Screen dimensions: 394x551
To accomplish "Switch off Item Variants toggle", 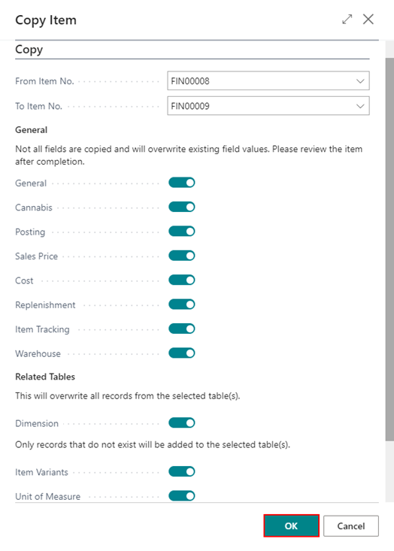I will coord(182,471).
